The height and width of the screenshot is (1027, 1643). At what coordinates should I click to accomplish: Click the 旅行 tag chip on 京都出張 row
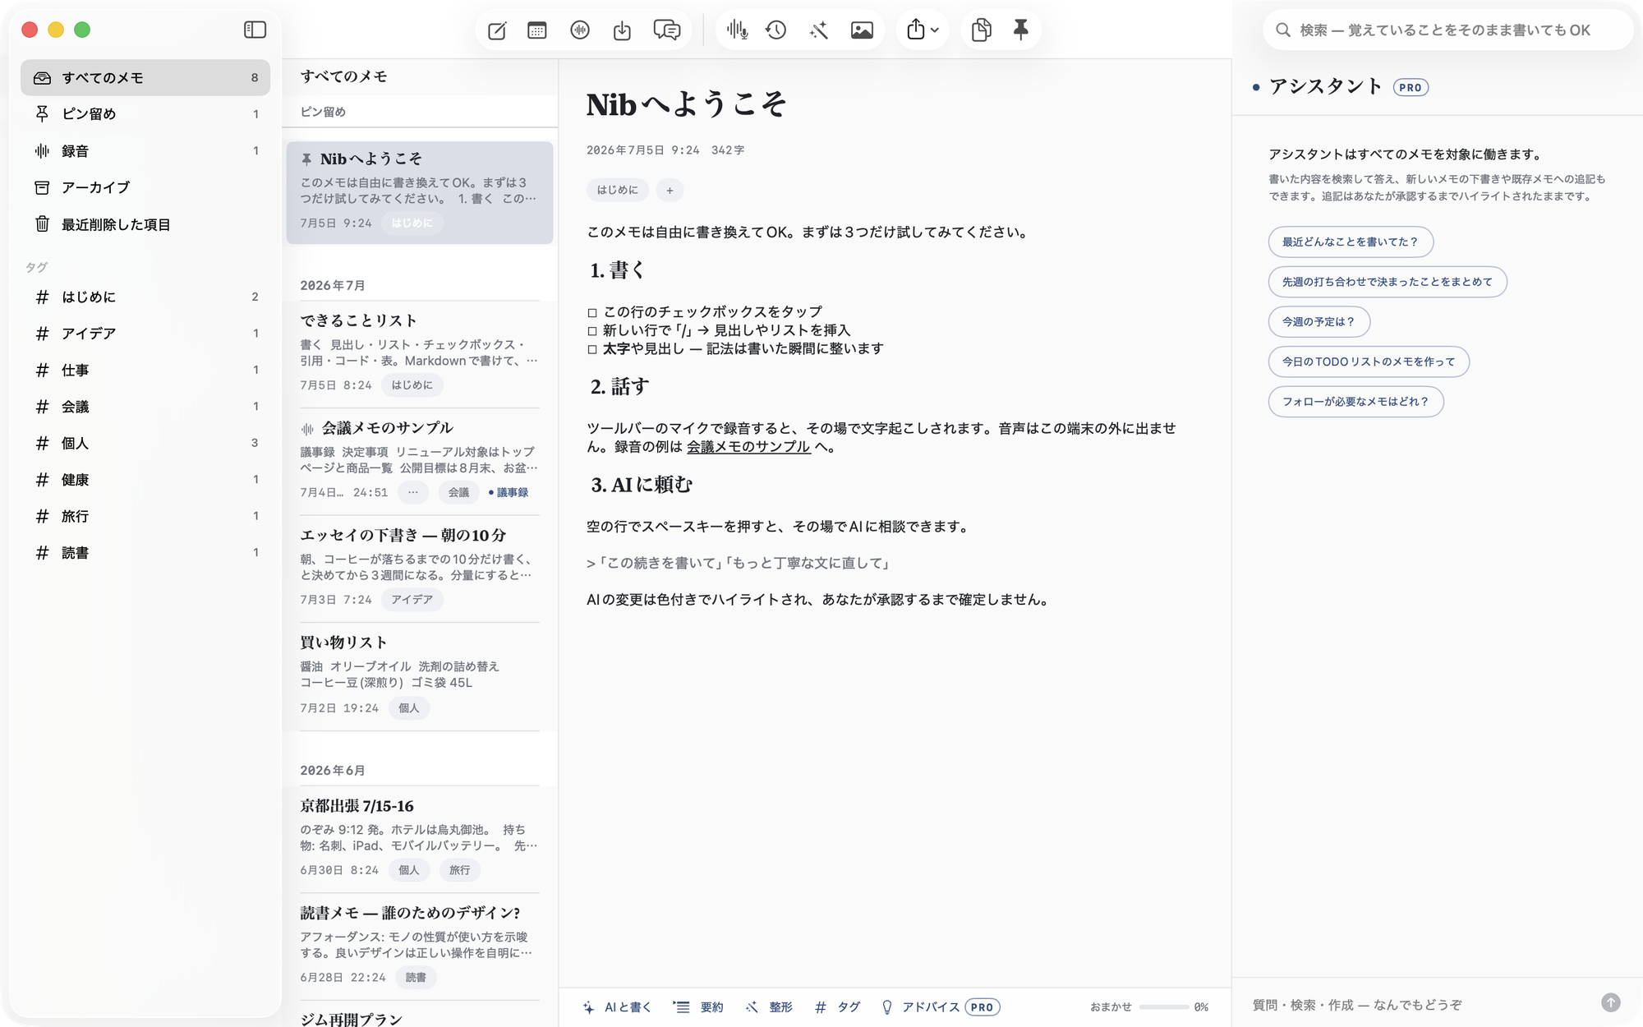460,870
